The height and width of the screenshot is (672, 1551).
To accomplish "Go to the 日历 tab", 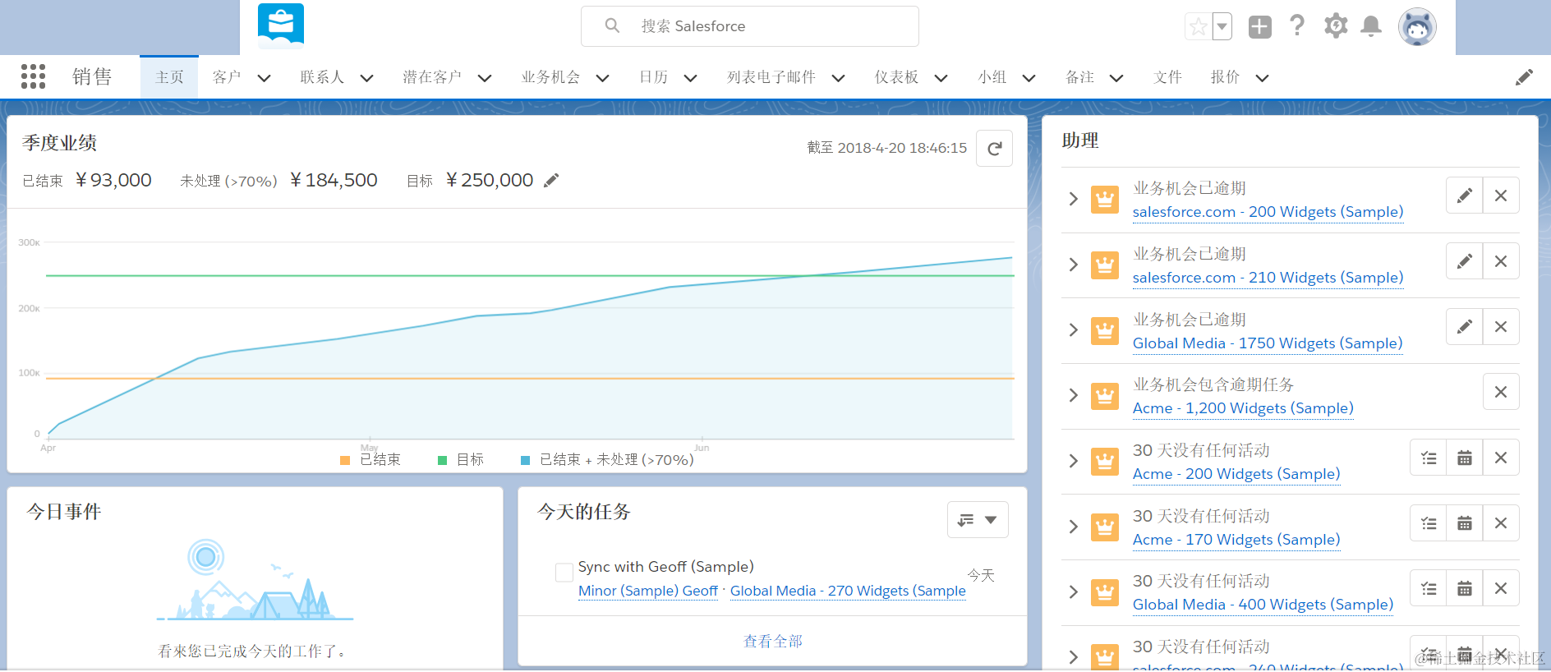I will pyautogui.click(x=654, y=77).
